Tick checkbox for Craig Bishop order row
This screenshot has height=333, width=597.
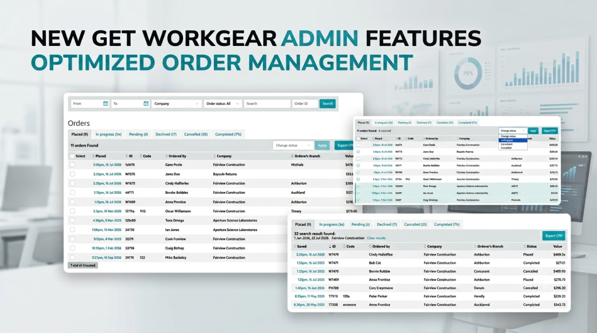[72, 248]
